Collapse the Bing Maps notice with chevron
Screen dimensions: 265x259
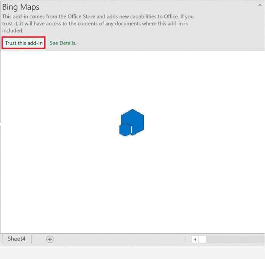[260, 5]
